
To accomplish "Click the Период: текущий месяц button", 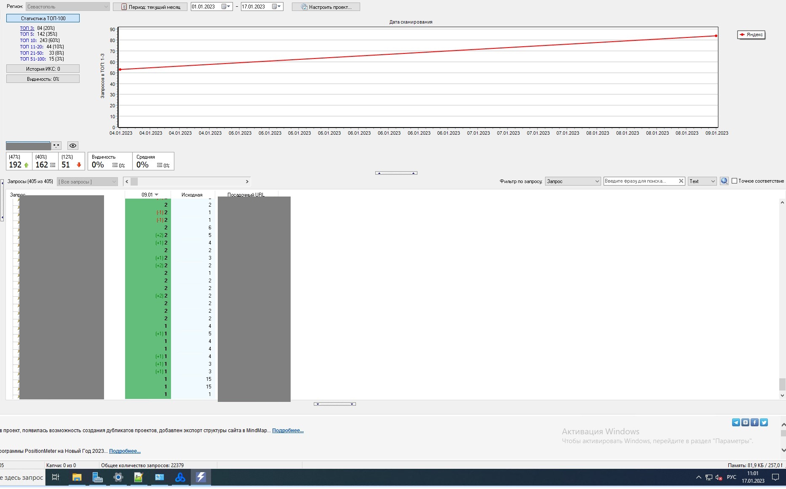I will (x=150, y=7).
